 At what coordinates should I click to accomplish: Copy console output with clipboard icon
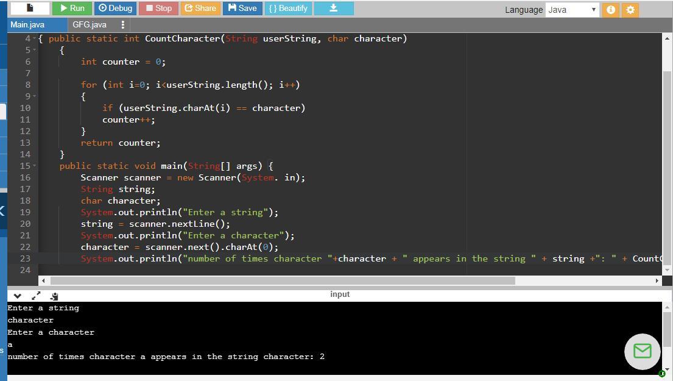(x=54, y=296)
